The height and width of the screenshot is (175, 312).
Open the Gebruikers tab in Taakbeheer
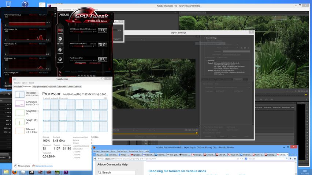click(62, 87)
